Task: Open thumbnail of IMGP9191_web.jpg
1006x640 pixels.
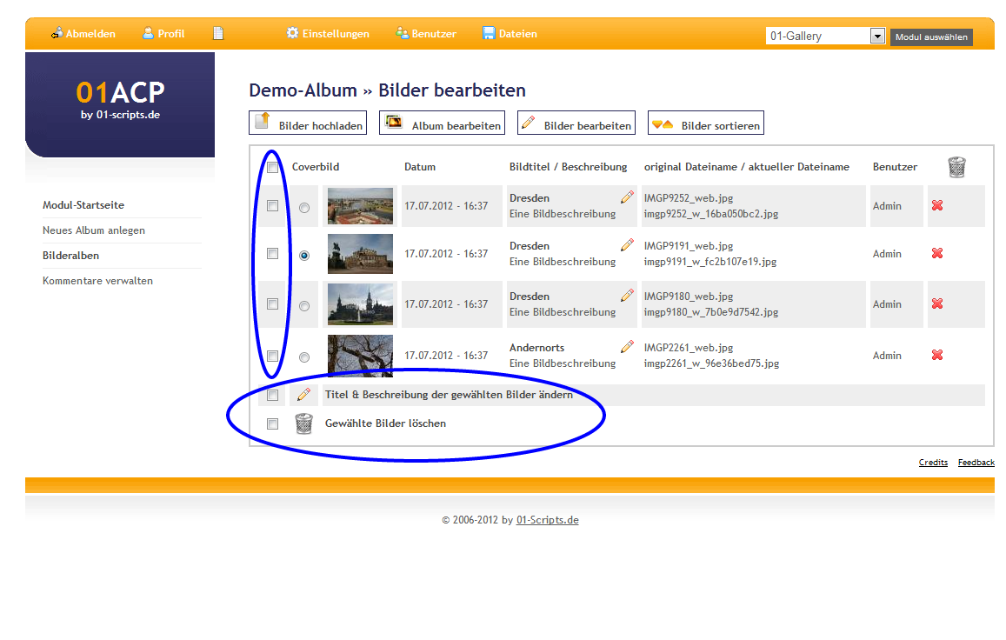Action: pyautogui.click(x=360, y=254)
